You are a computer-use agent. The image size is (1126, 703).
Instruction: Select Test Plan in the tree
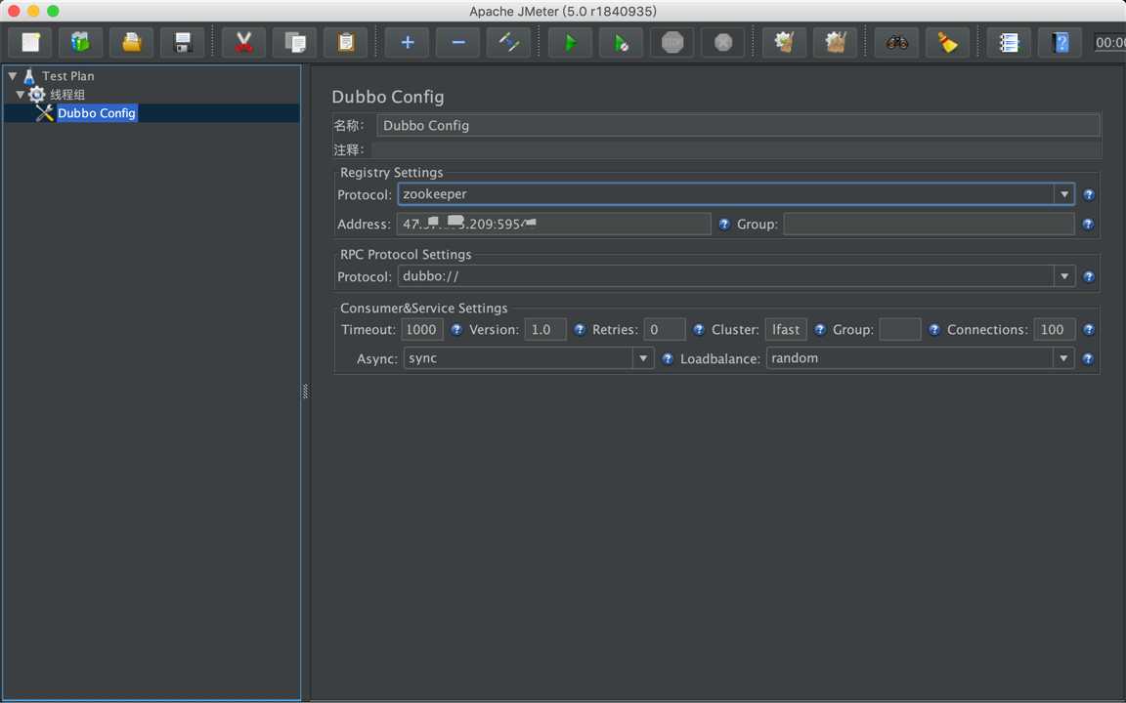(67, 75)
